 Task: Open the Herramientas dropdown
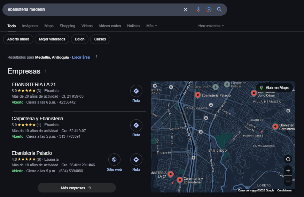click(x=211, y=26)
